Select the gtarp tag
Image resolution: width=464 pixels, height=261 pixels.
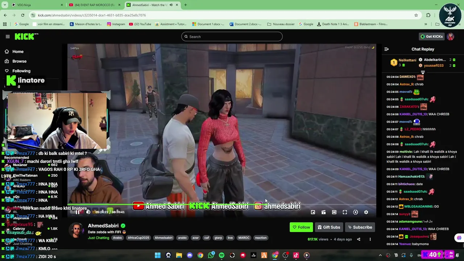click(x=218, y=238)
